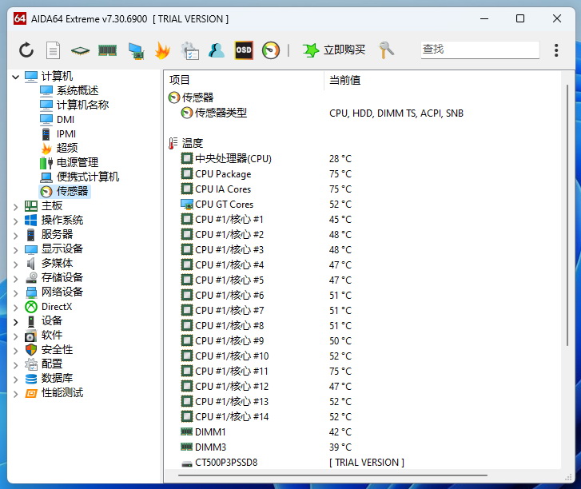Viewport: 581px width, 489px height.
Task: Click the CT500P3PSSD8 drive icon
Action: click(187, 463)
